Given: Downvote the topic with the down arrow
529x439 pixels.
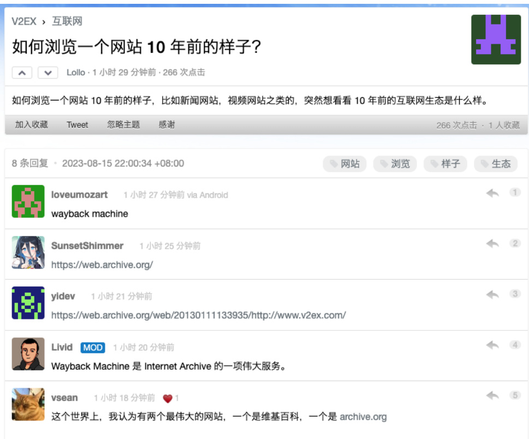Looking at the screenshot, I should pyautogui.click(x=48, y=73).
